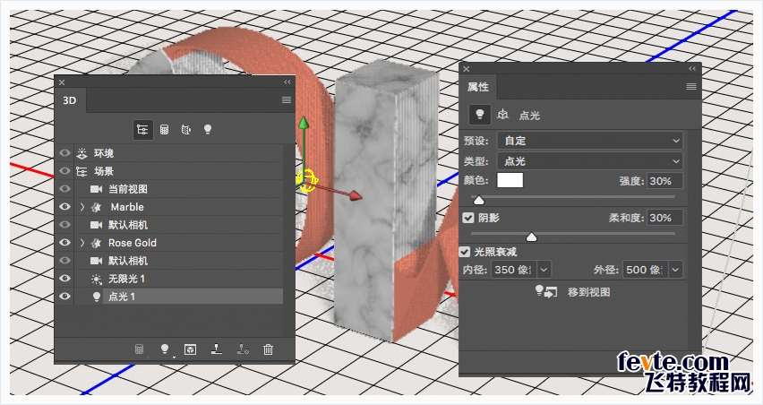This screenshot has height=405, width=763.
Task: Click the yellow rotation ring of gizmo
Action: pos(306,182)
